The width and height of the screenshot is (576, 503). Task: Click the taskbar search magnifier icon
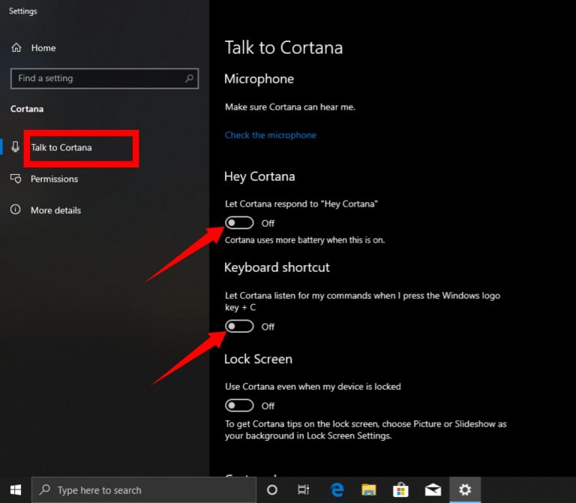[x=45, y=489]
